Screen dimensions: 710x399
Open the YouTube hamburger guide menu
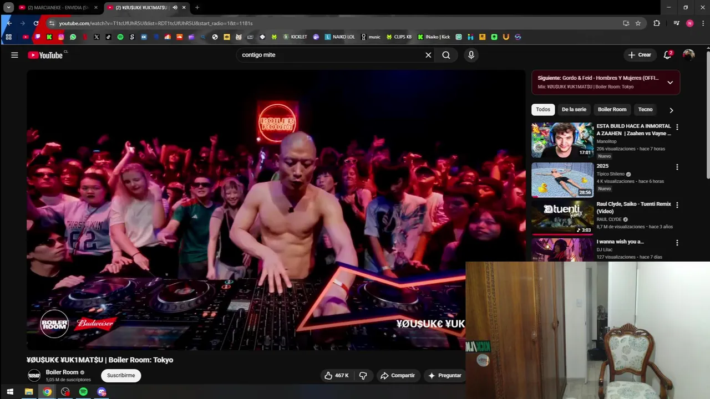14,55
